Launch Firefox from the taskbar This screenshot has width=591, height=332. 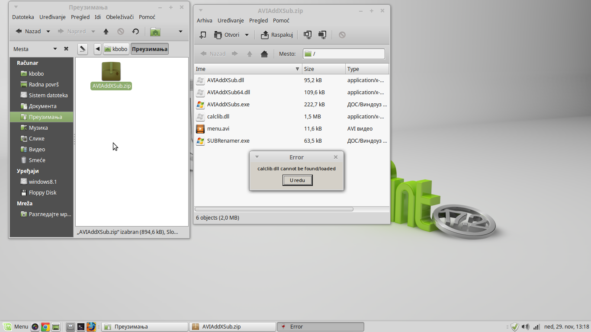coord(91,327)
